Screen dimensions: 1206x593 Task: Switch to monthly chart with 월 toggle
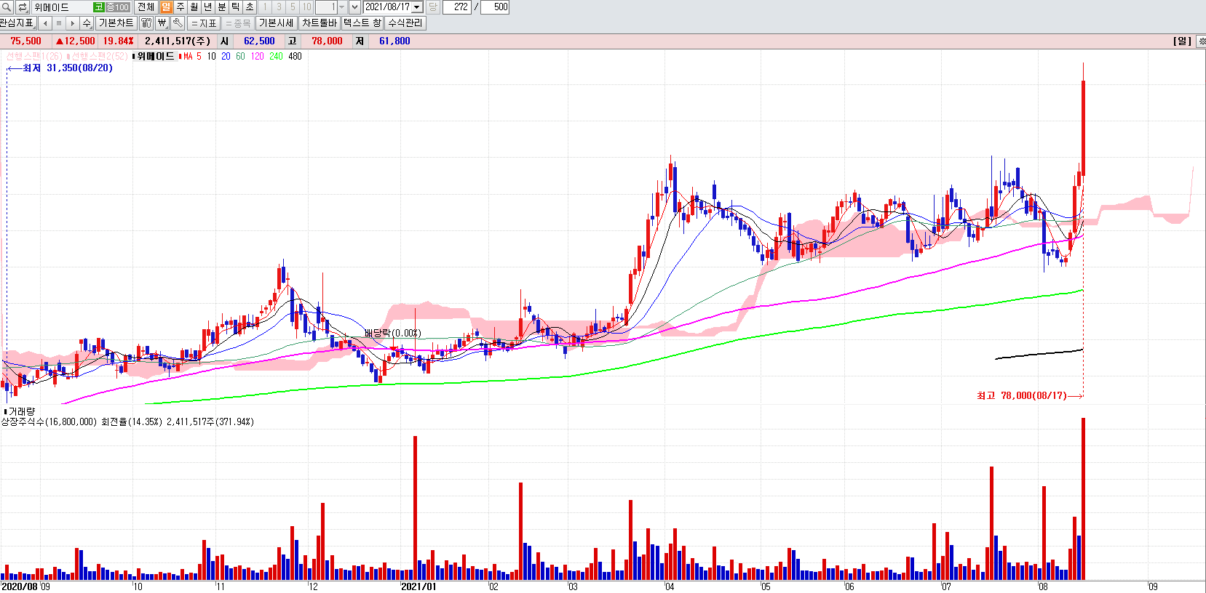pyautogui.click(x=194, y=7)
